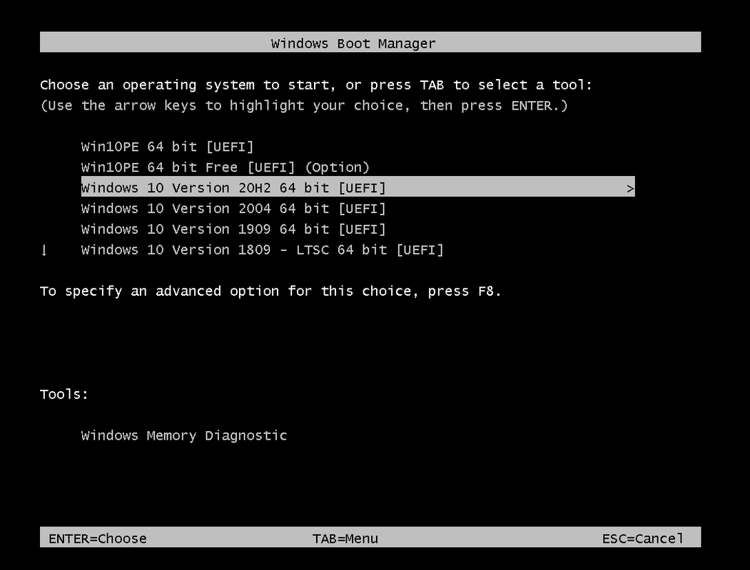The image size is (750, 570).
Task: Click the Tools: heading
Action: pos(64,394)
